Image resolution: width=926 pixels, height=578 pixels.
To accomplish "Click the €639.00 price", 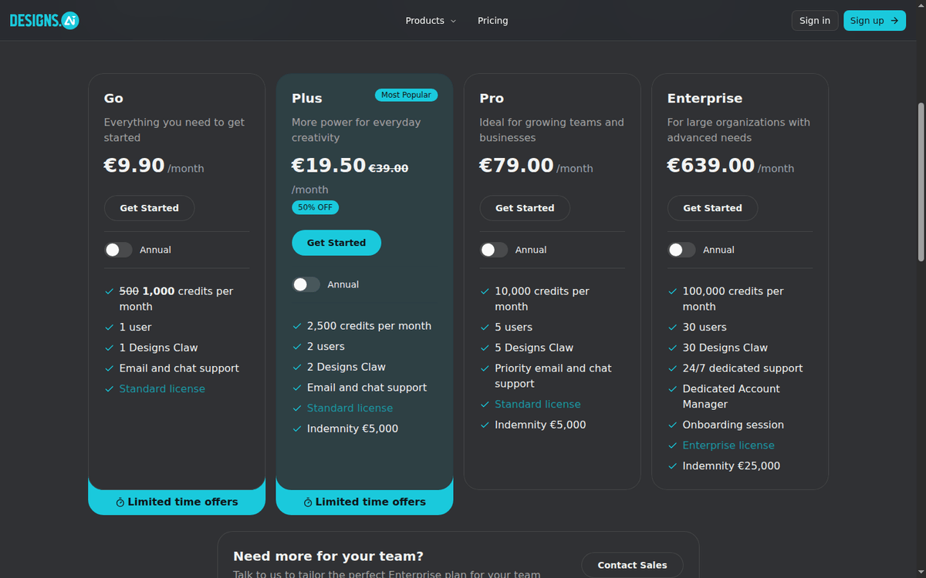I will 711,166.
